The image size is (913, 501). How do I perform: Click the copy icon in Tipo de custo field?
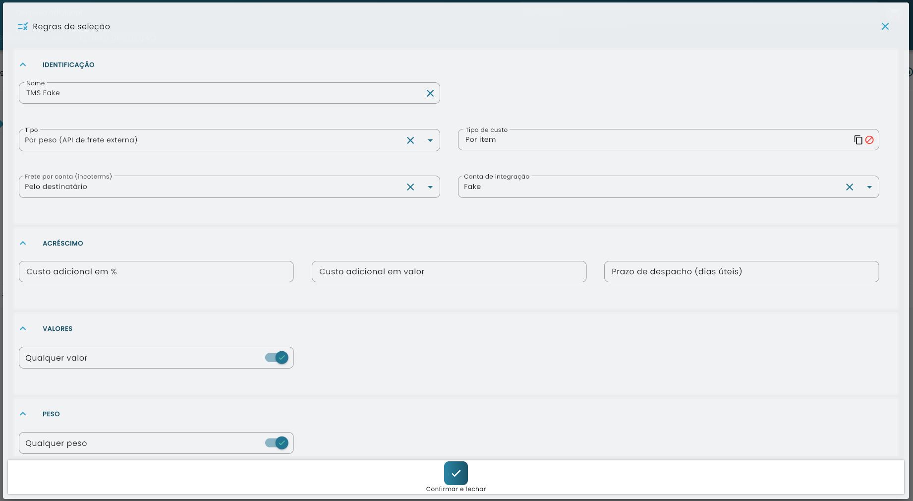(858, 139)
